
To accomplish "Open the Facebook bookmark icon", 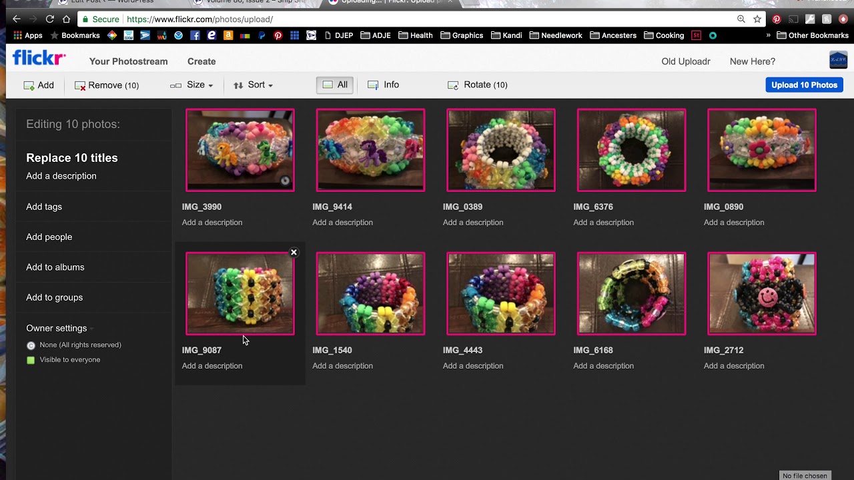I will (195, 35).
